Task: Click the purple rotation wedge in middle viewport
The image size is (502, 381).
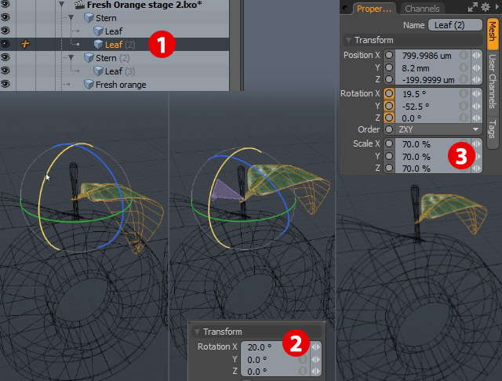Action: [x=226, y=191]
